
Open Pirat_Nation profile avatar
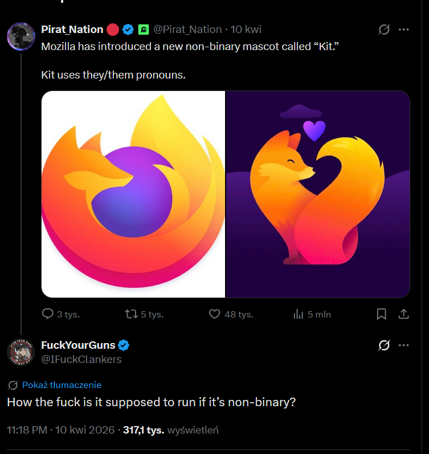pyautogui.click(x=21, y=37)
